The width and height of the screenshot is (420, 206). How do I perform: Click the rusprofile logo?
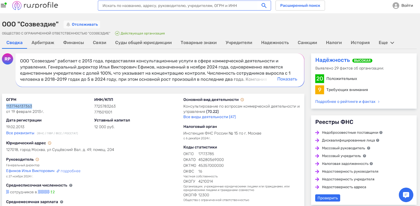tap(35, 5)
